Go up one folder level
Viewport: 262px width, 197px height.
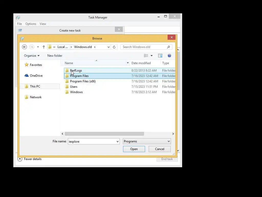click(x=43, y=47)
